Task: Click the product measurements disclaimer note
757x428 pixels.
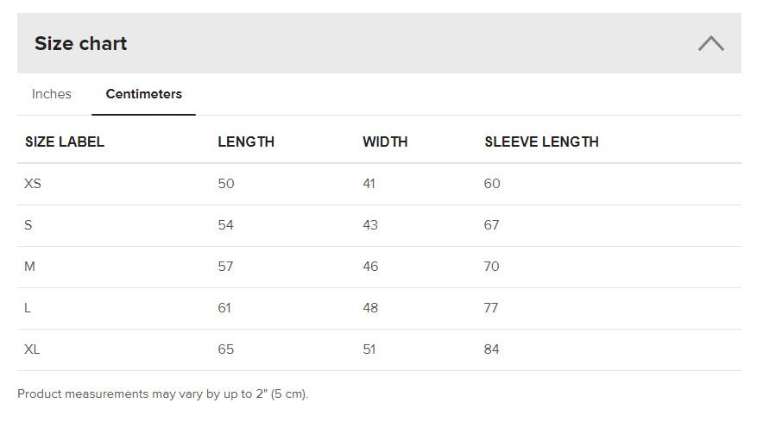Action: [x=162, y=394]
